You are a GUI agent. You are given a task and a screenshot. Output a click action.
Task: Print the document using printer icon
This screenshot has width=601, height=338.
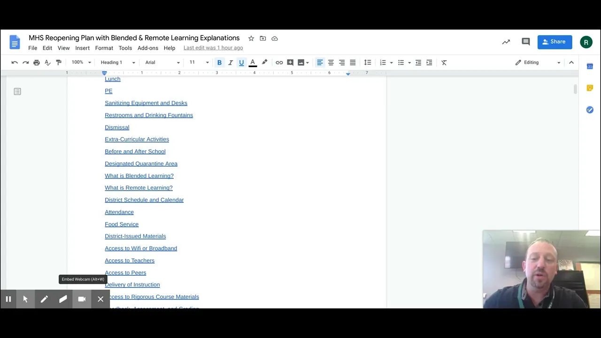pos(37,62)
